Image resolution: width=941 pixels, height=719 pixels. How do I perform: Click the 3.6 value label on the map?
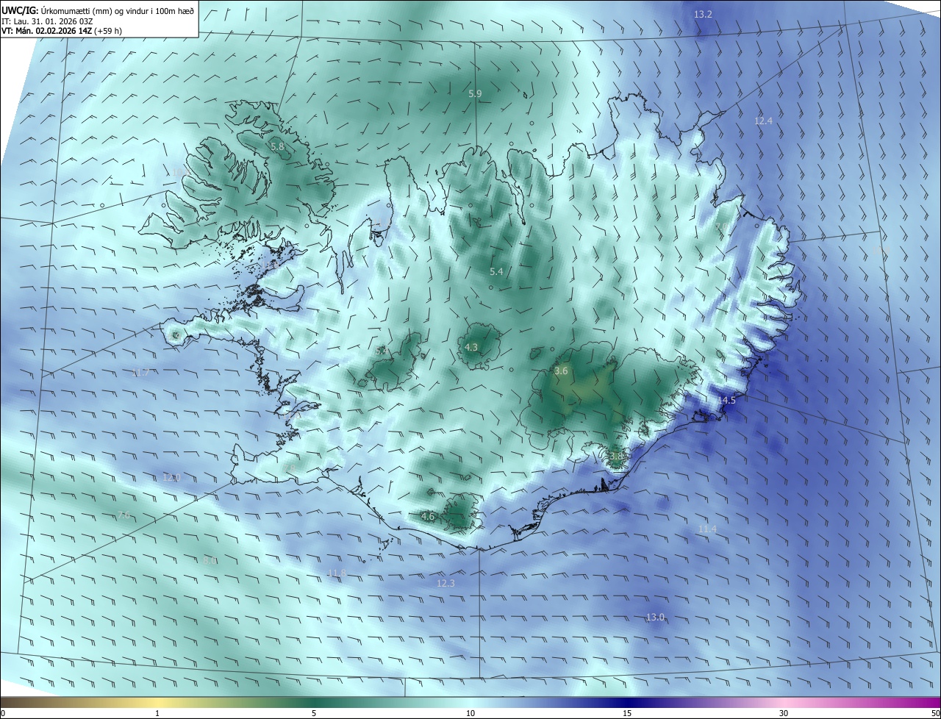pos(561,371)
